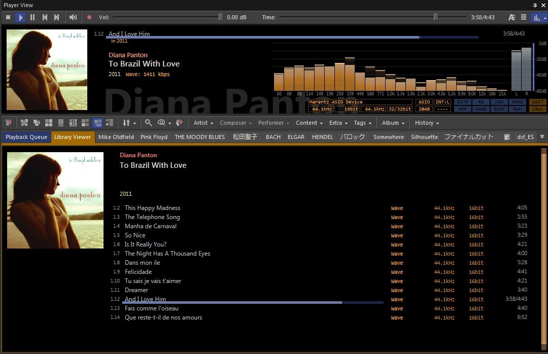Select the Library Viewer tab
The image size is (548, 354).
tap(73, 137)
